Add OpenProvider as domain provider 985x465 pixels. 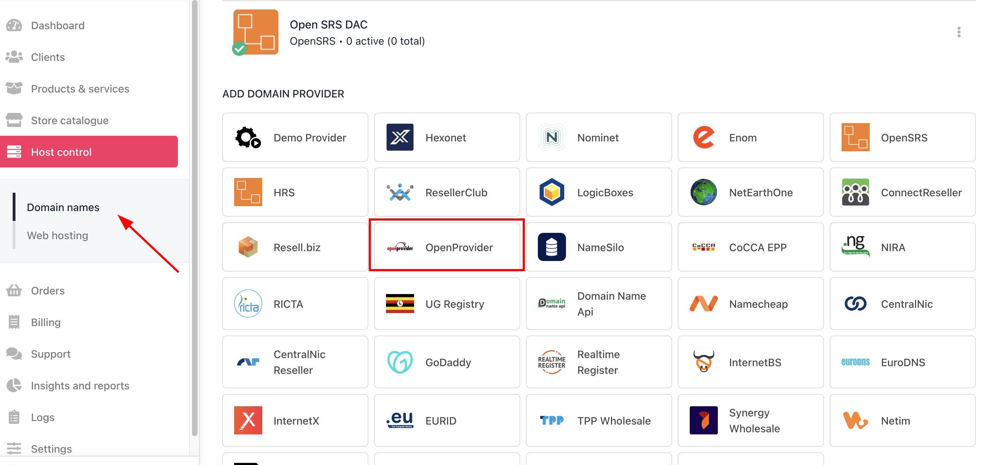coord(446,247)
